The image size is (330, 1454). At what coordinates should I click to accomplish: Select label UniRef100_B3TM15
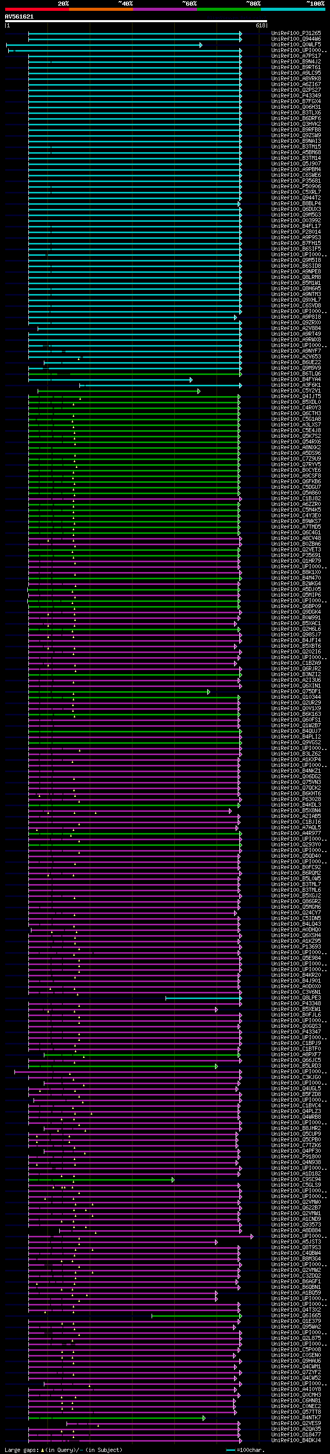click(x=296, y=147)
